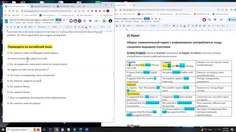
Task: Open Calibri font dropdown in left window
Action: [56, 27]
